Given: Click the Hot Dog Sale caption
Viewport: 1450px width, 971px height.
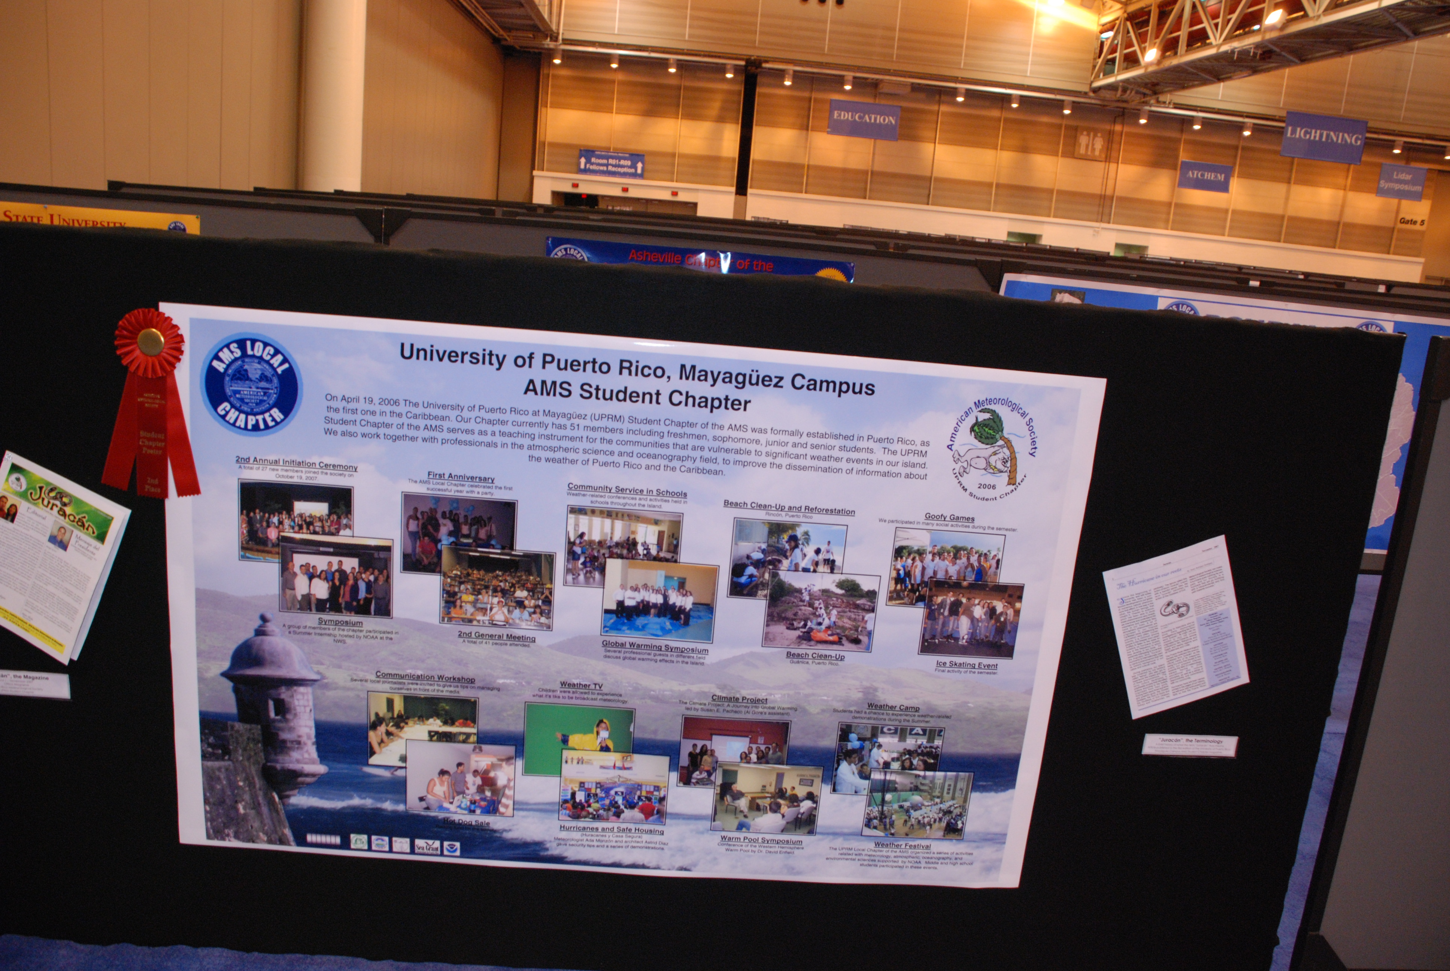Looking at the screenshot, I should [x=466, y=822].
